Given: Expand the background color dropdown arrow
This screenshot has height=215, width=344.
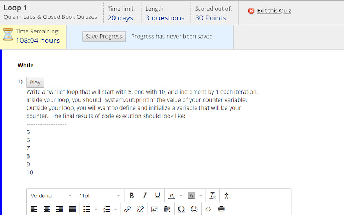Looking at the screenshot, I should (200, 196).
